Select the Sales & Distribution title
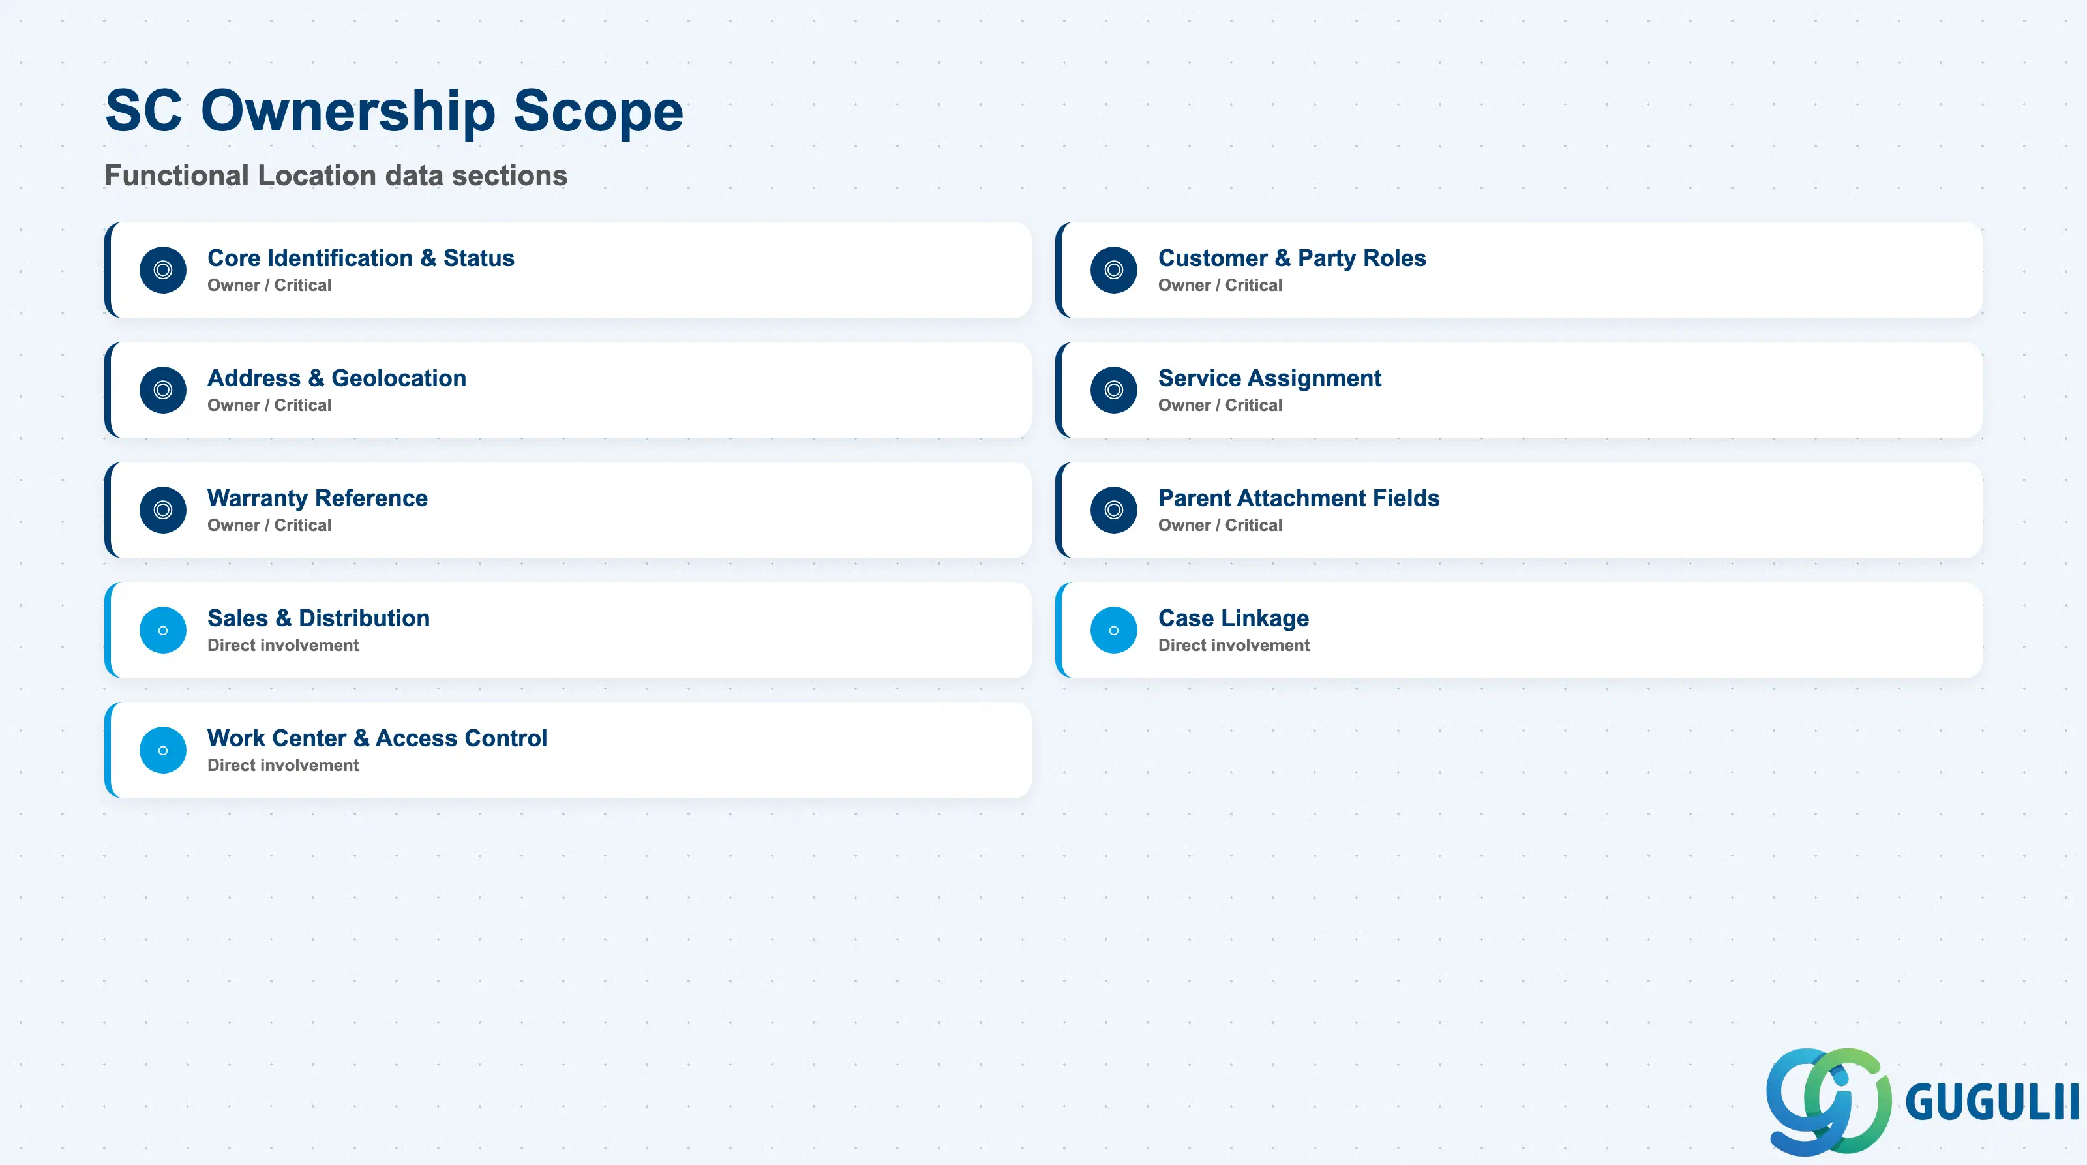Screen dimensions: 2087x1165 pyautogui.click(x=318, y=617)
